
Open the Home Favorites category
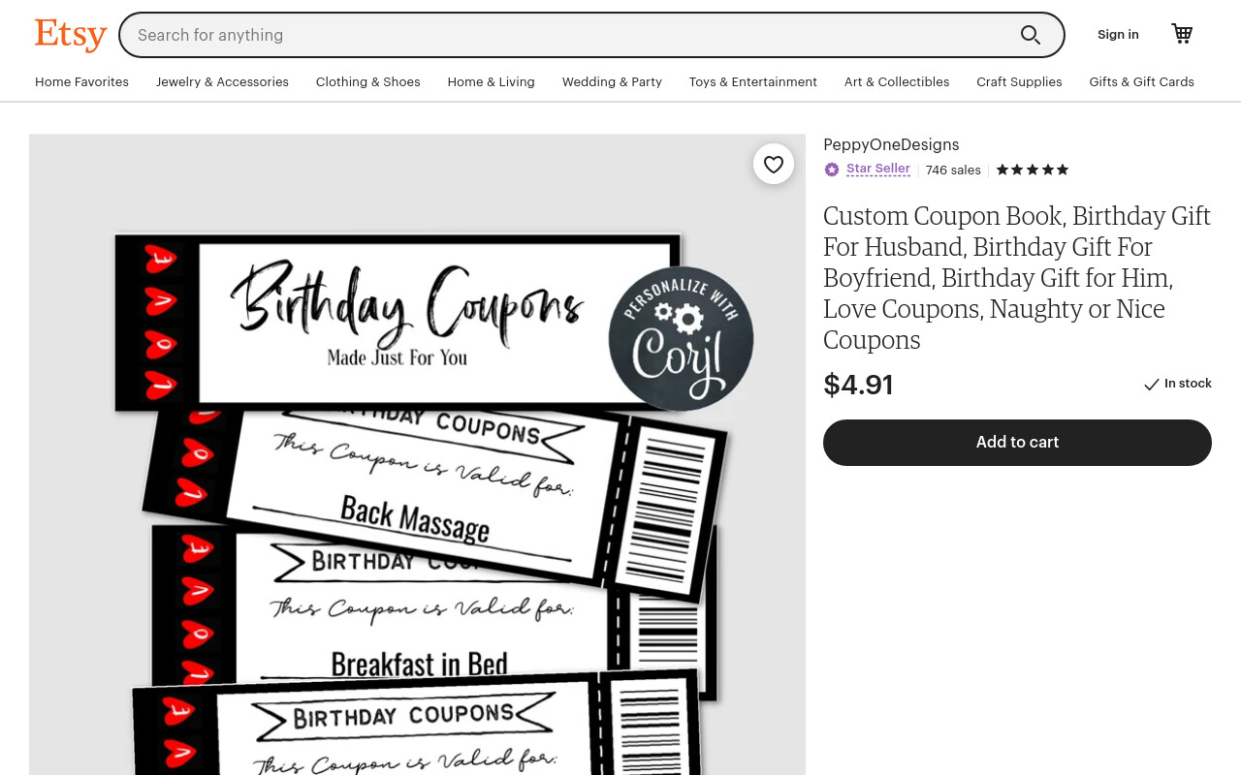(81, 82)
